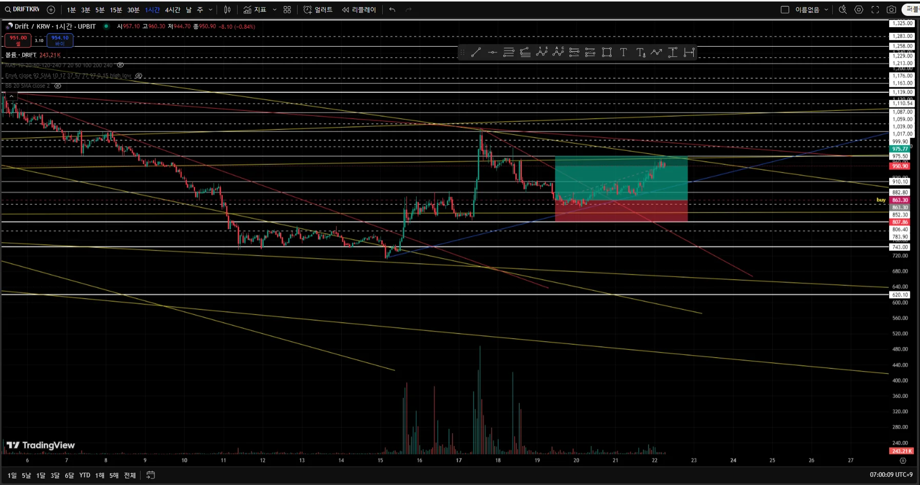Start 리플레이 bar replay
The width and height of the screenshot is (920, 485).
click(359, 9)
